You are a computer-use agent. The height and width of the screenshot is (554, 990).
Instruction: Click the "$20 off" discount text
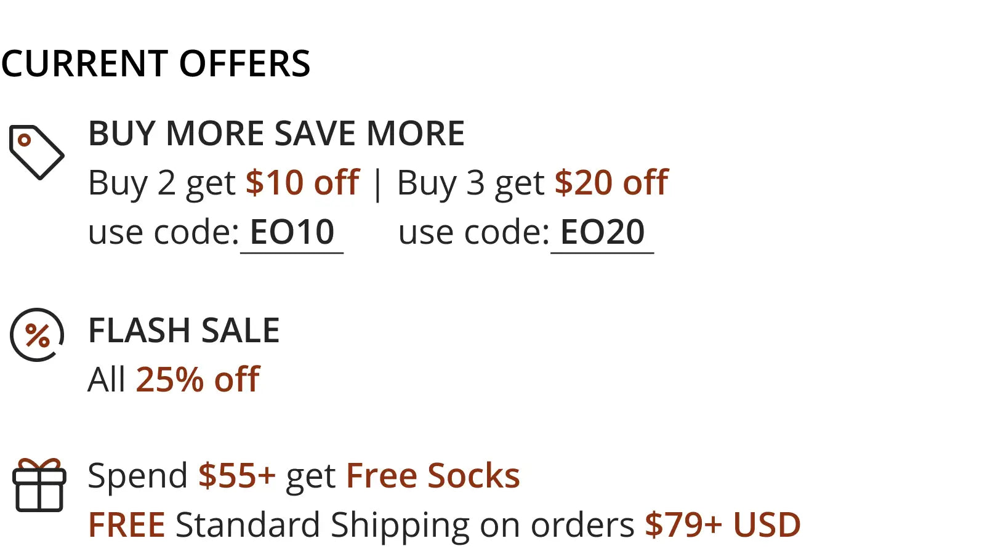click(x=611, y=183)
